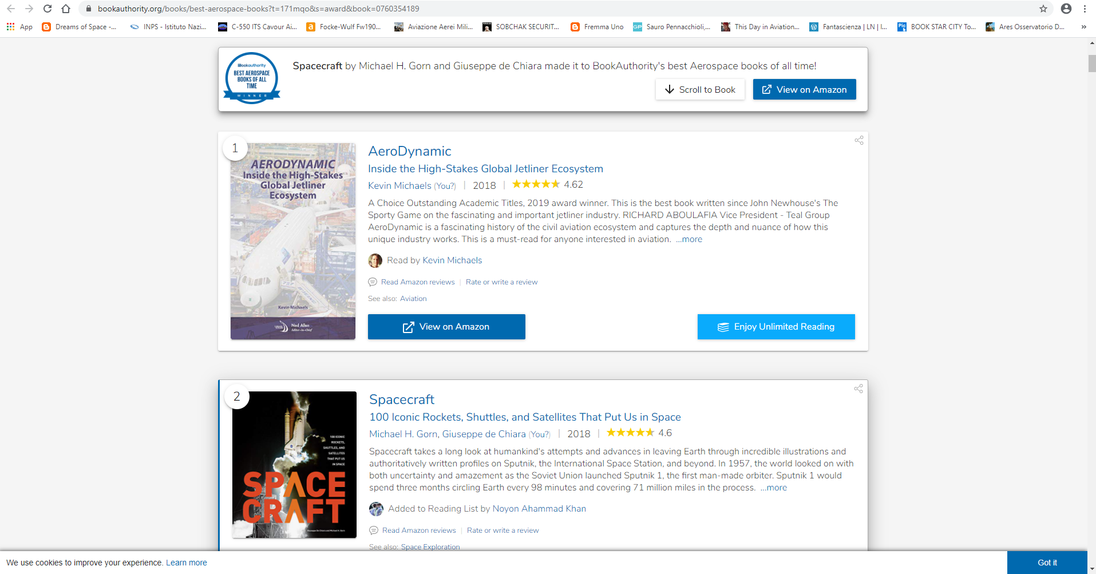The image size is (1096, 574).
Task: Open the 'Dreams of Space' bookmark
Action: tap(80, 27)
